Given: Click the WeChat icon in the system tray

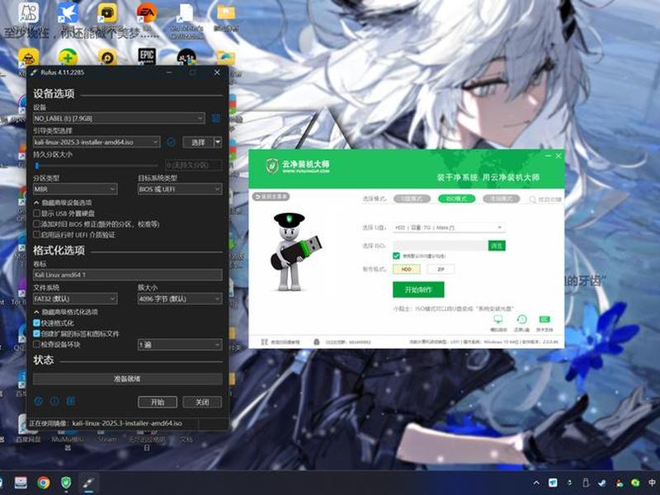Looking at the screenshot, I should pos(635,483).
